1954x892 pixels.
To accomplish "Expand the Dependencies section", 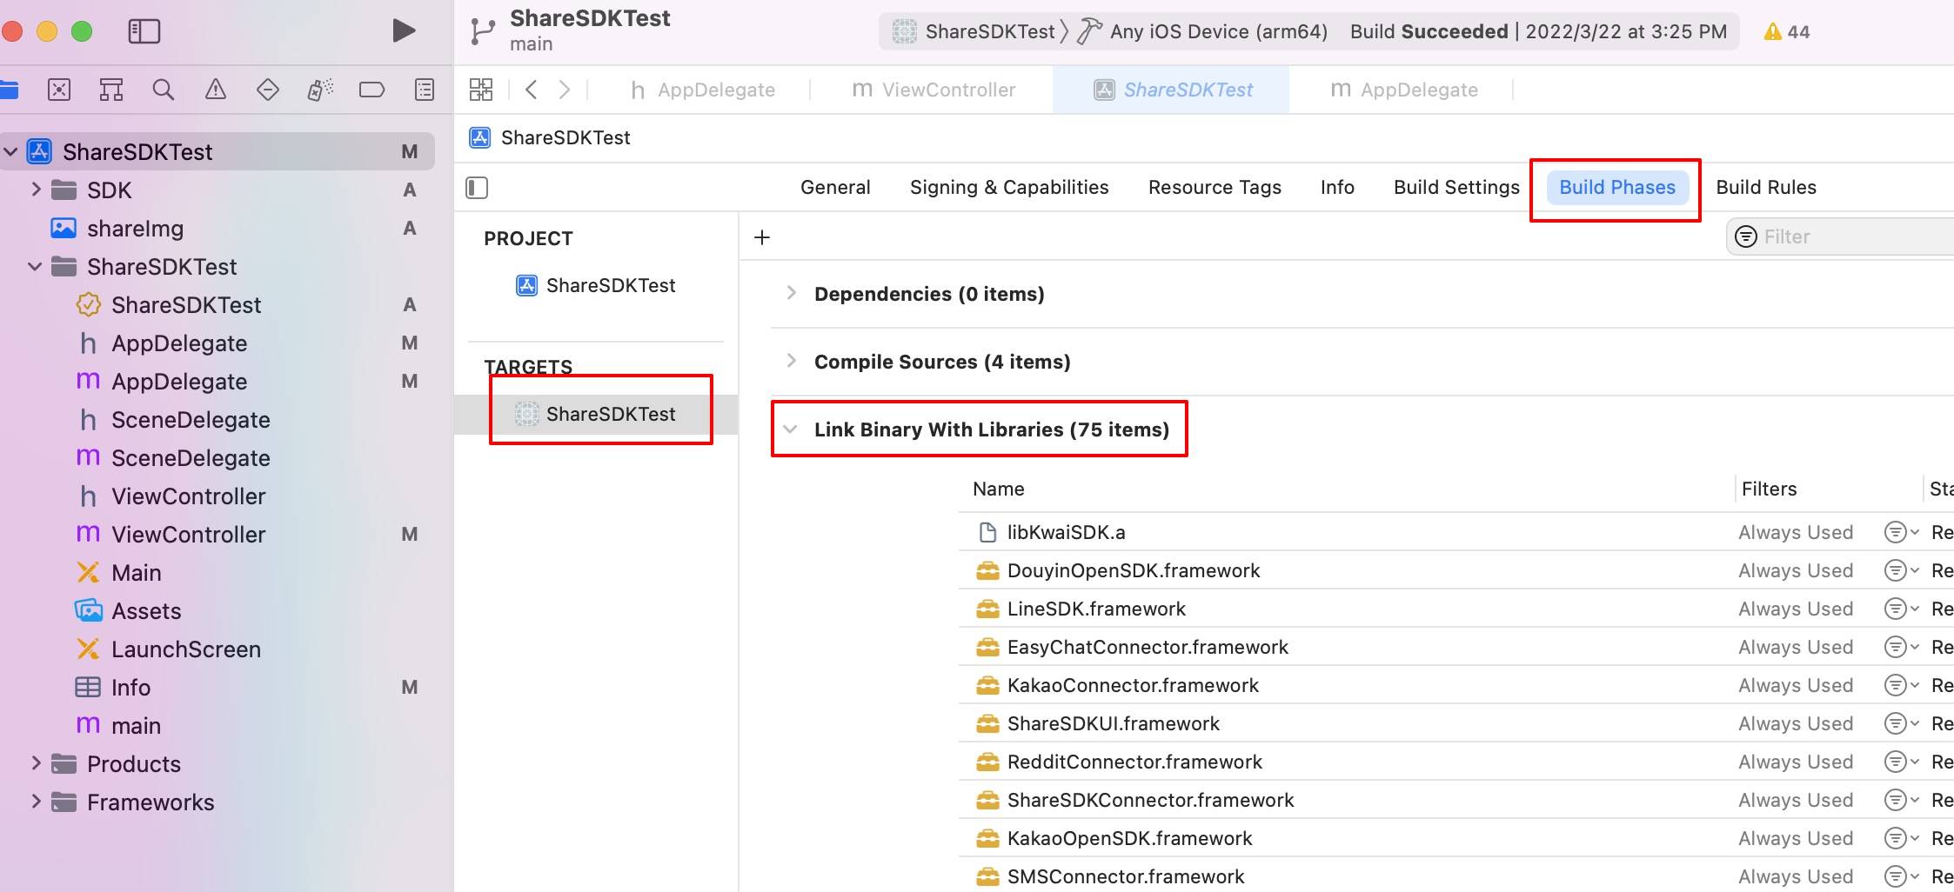I will 791,293.
